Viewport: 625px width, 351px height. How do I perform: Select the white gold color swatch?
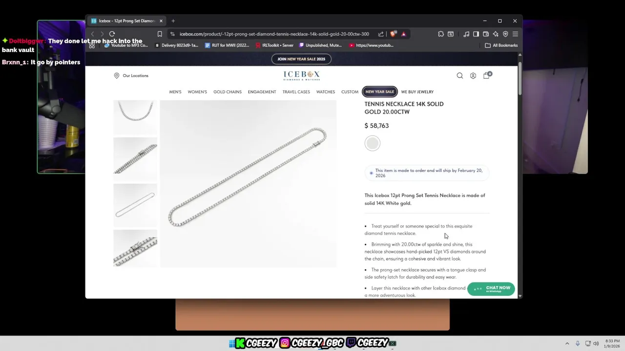point(372,143)
